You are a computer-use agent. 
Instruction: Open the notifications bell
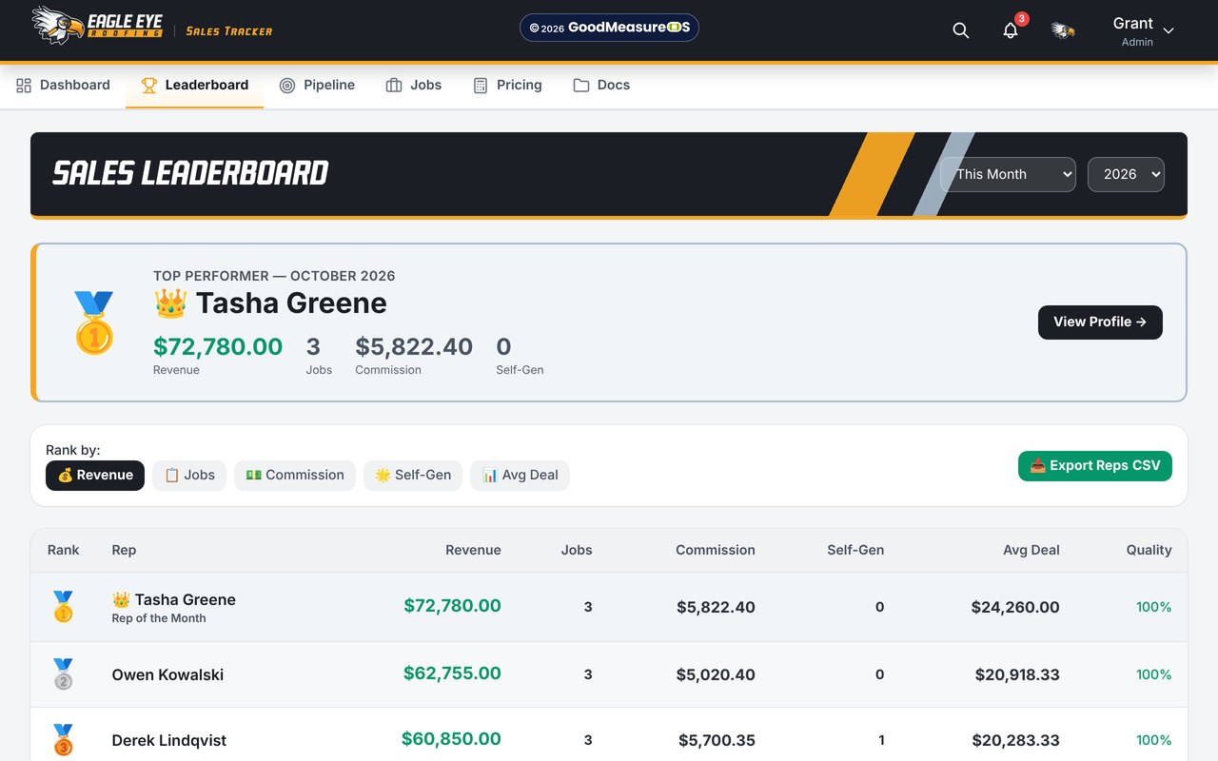point(1011,30)
